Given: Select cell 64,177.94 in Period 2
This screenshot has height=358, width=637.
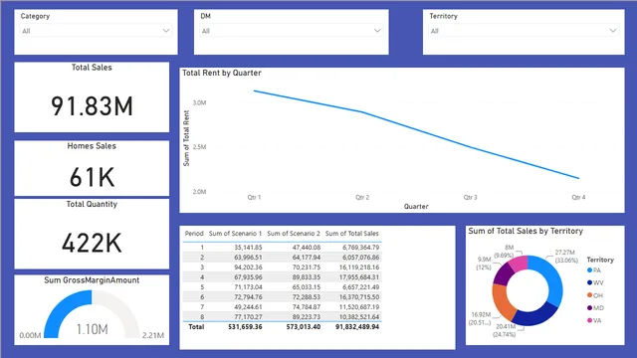Looking at the screenshot, I should pos(307,258).
